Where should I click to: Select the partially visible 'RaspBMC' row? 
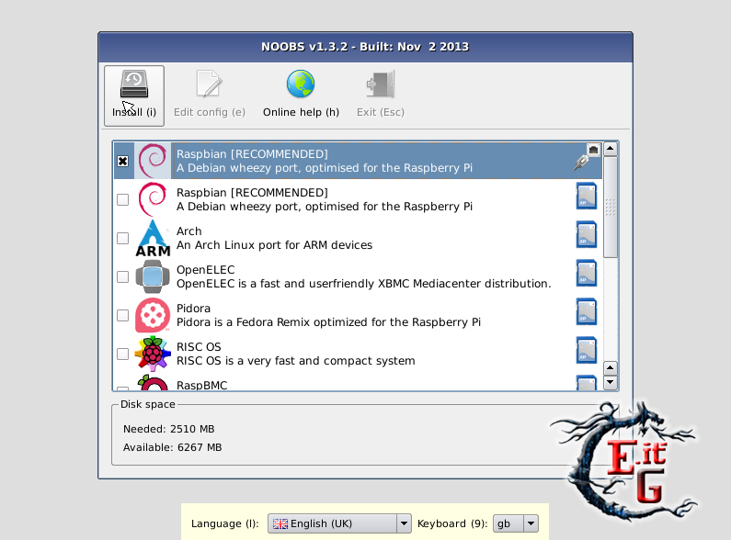point(358,383)
